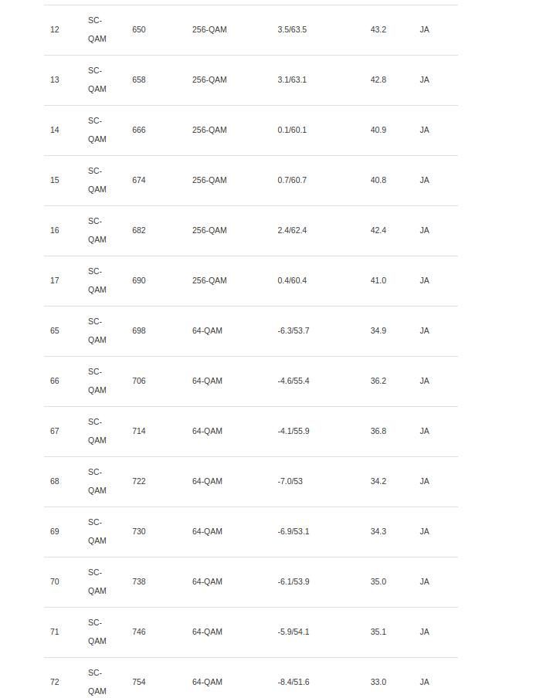Click SNR value 36.8
Screen dimensions: 533x698
(378, 431)
